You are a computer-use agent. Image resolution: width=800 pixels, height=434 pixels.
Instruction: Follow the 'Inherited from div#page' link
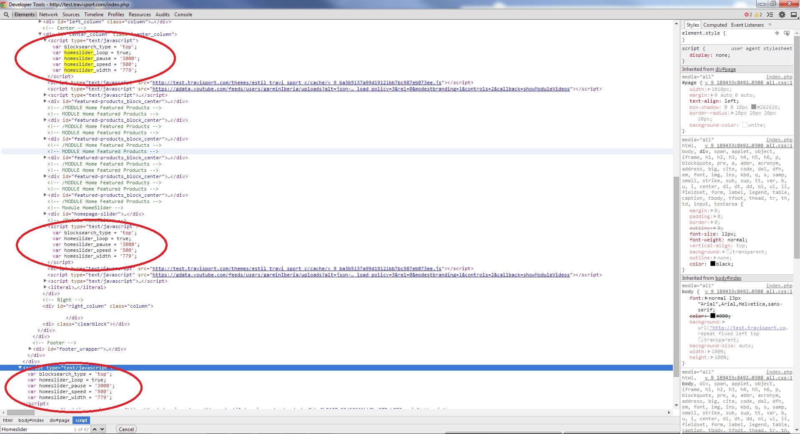point(725,69)
